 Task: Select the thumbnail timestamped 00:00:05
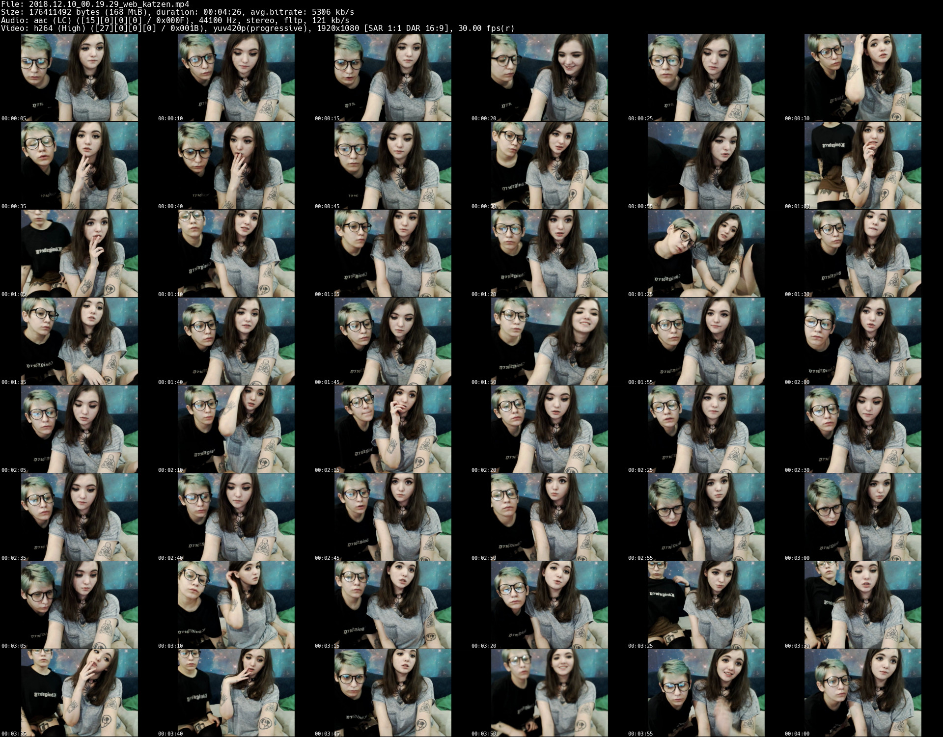[x=80, y=78]
